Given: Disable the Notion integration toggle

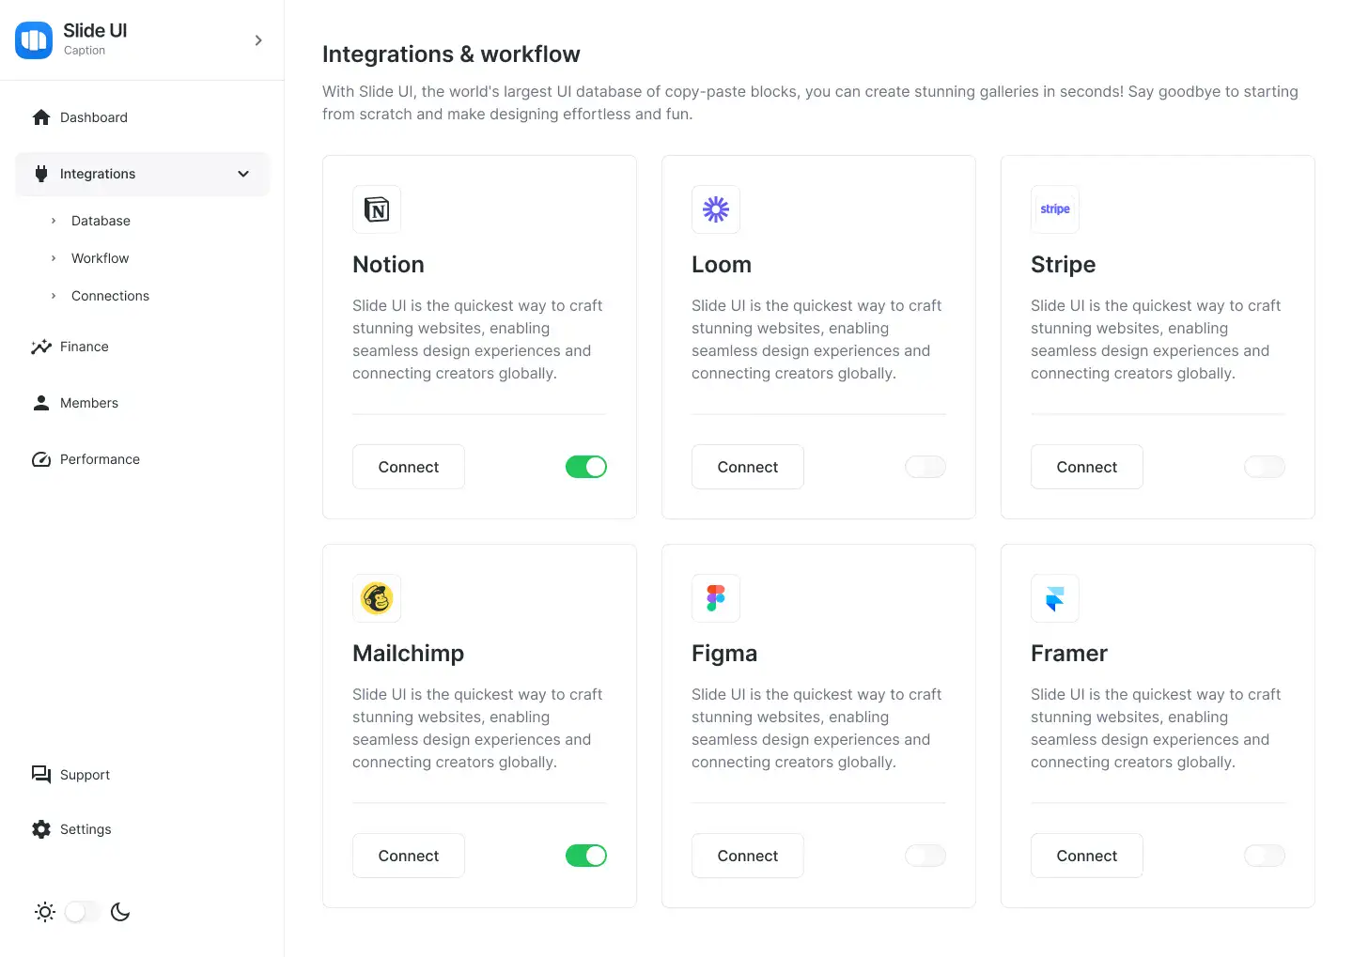Looking at the screenshot, I should (586, 467).
